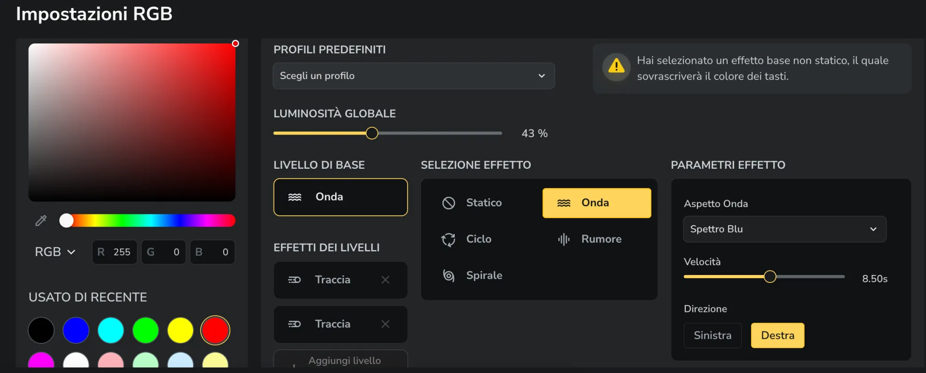Select the Spirale effect
Viewport: 926px width, 373px height.
[x=484, y=275]
